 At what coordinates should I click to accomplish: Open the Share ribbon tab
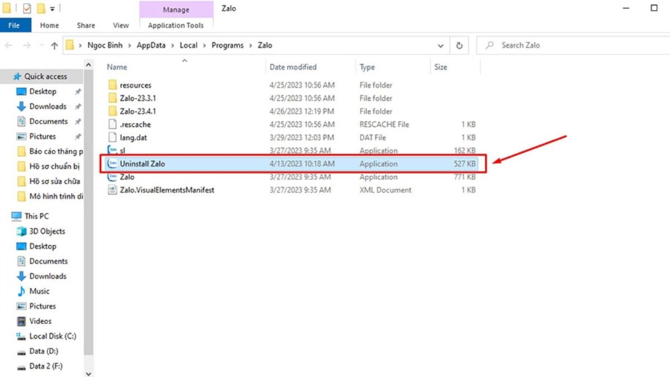86,25
